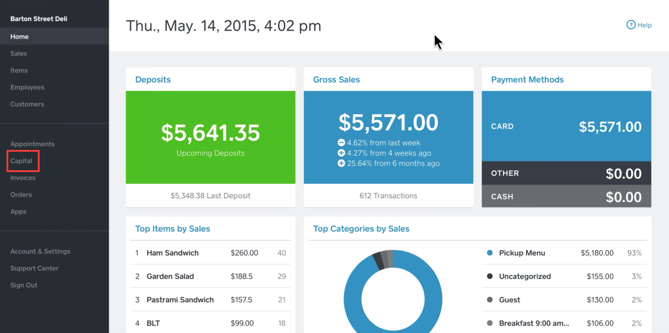Open Apps in the sidebar

18,211
